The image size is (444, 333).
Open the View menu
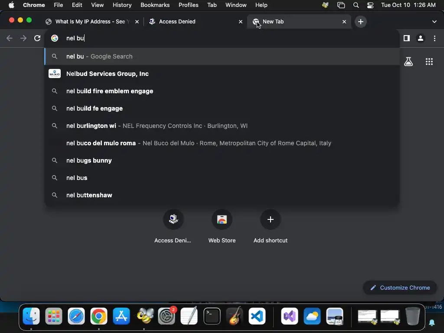[97, 5]
